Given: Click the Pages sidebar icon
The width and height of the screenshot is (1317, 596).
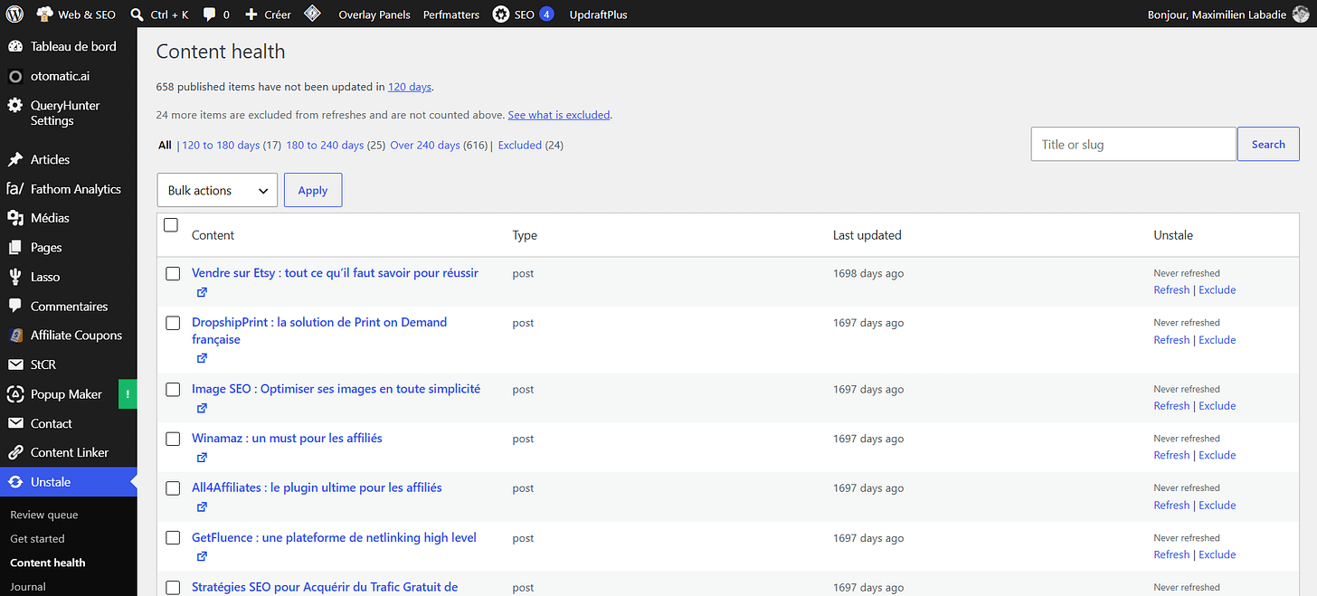Looking at the screenshot, I should click(x=14, y=248).
